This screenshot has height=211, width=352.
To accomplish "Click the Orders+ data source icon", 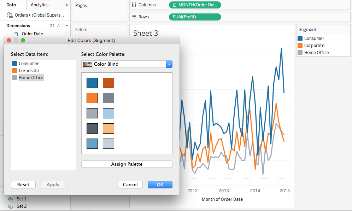I will click(10, 15).
